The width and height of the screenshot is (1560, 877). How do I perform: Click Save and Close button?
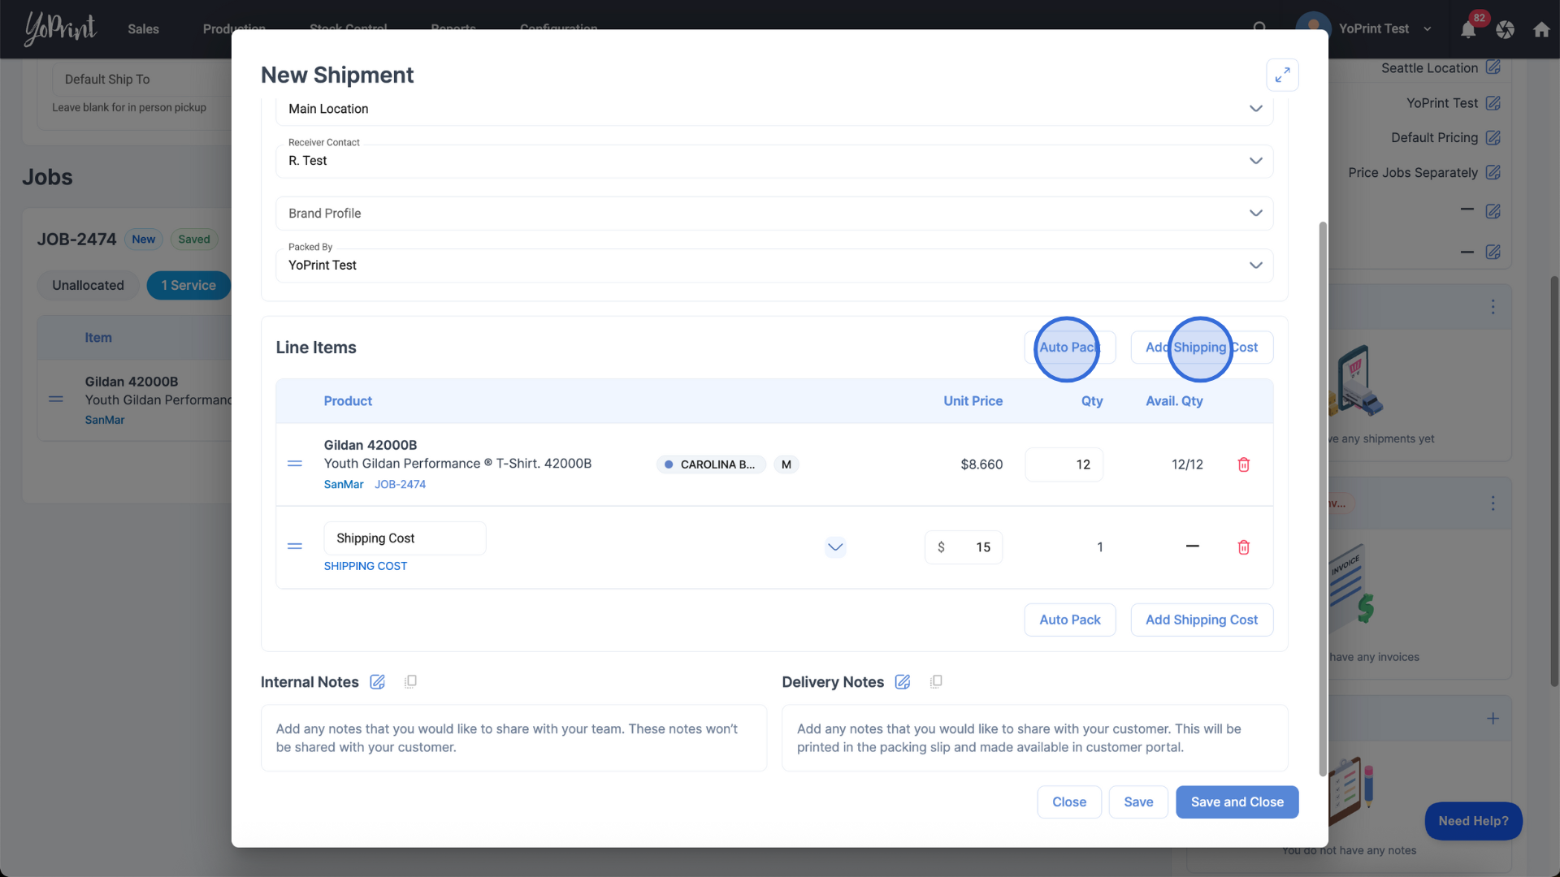[1237, 802]
